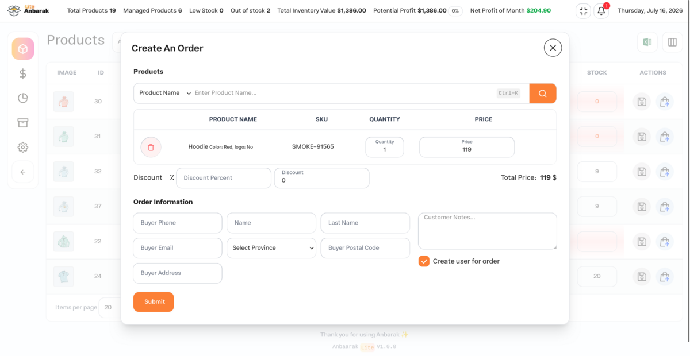Click save icon for product 24
Viewport: 690px width, 356px height.
pyautogui.click(x=642, y=277)
